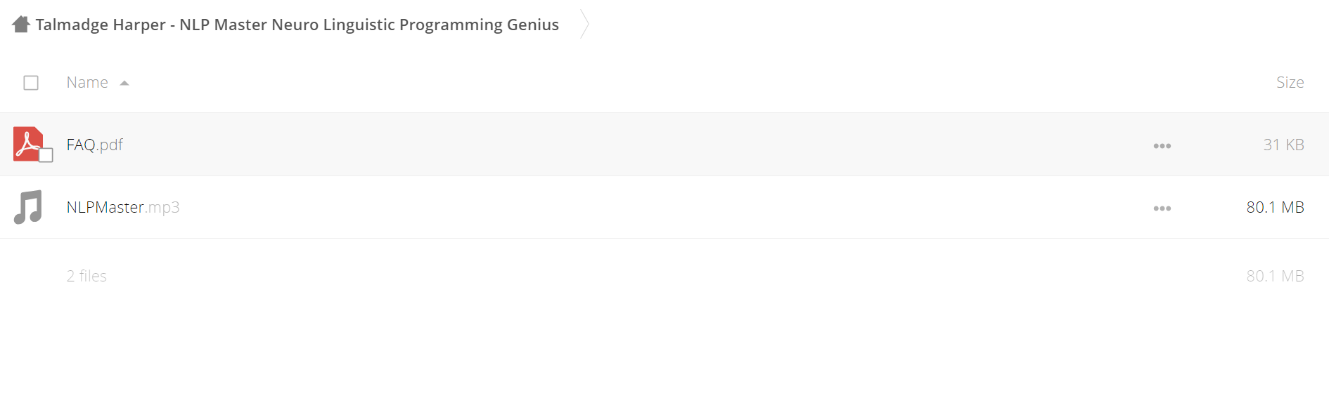
Task: Expand the breadcrumb chevron after folder title
Action: click(584, 24)
